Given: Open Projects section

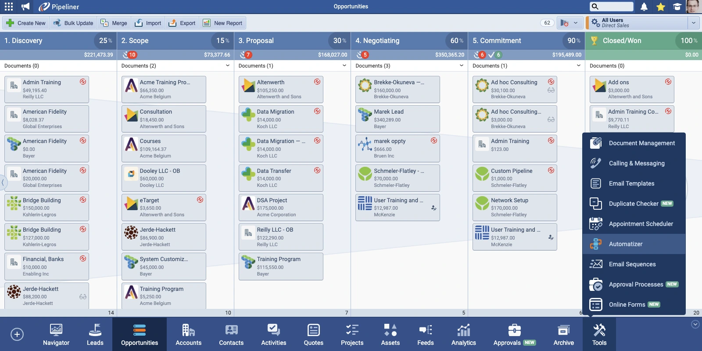Looking at the screenshot, I should pyautogui.click(x=352, y=334).
